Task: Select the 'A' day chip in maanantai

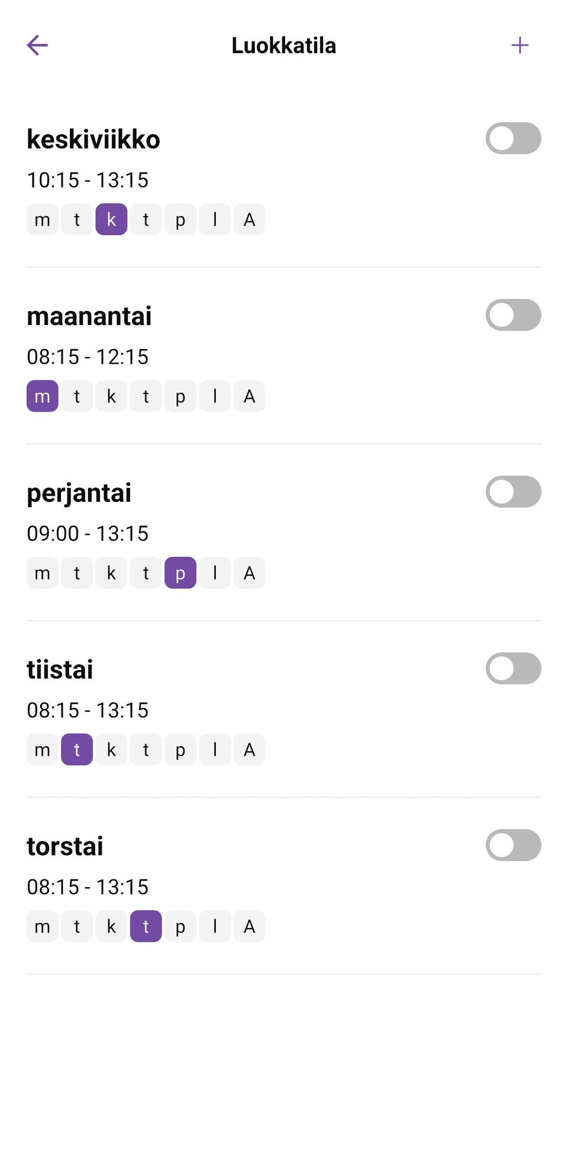Action: (x=249, y=396)
